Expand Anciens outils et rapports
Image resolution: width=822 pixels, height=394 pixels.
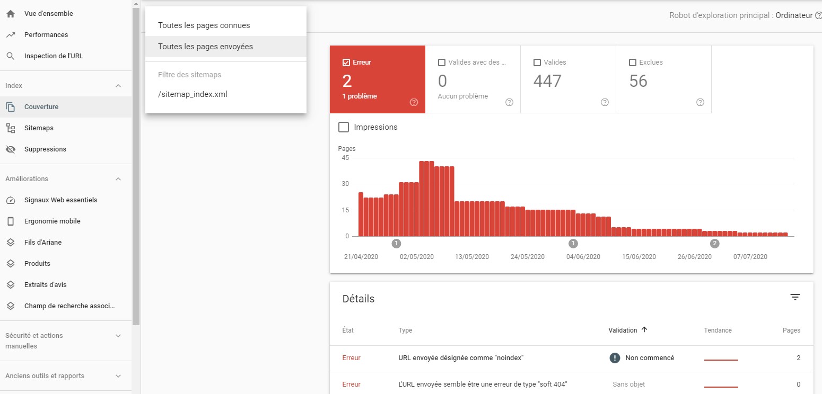click(x=118, y=376)
